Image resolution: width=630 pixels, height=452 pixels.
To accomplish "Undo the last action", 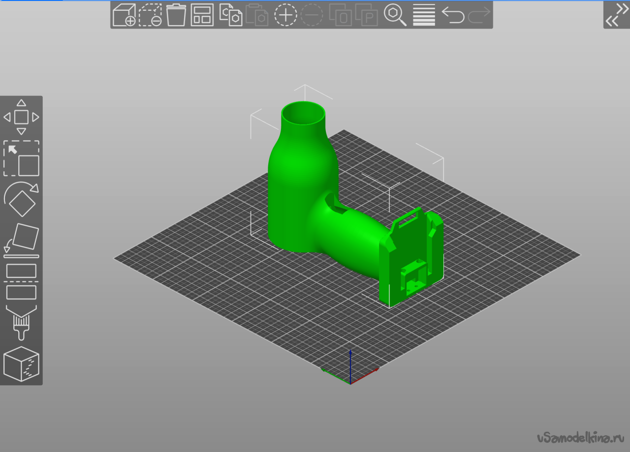I will pyautogui.click(x=453, y=15).
